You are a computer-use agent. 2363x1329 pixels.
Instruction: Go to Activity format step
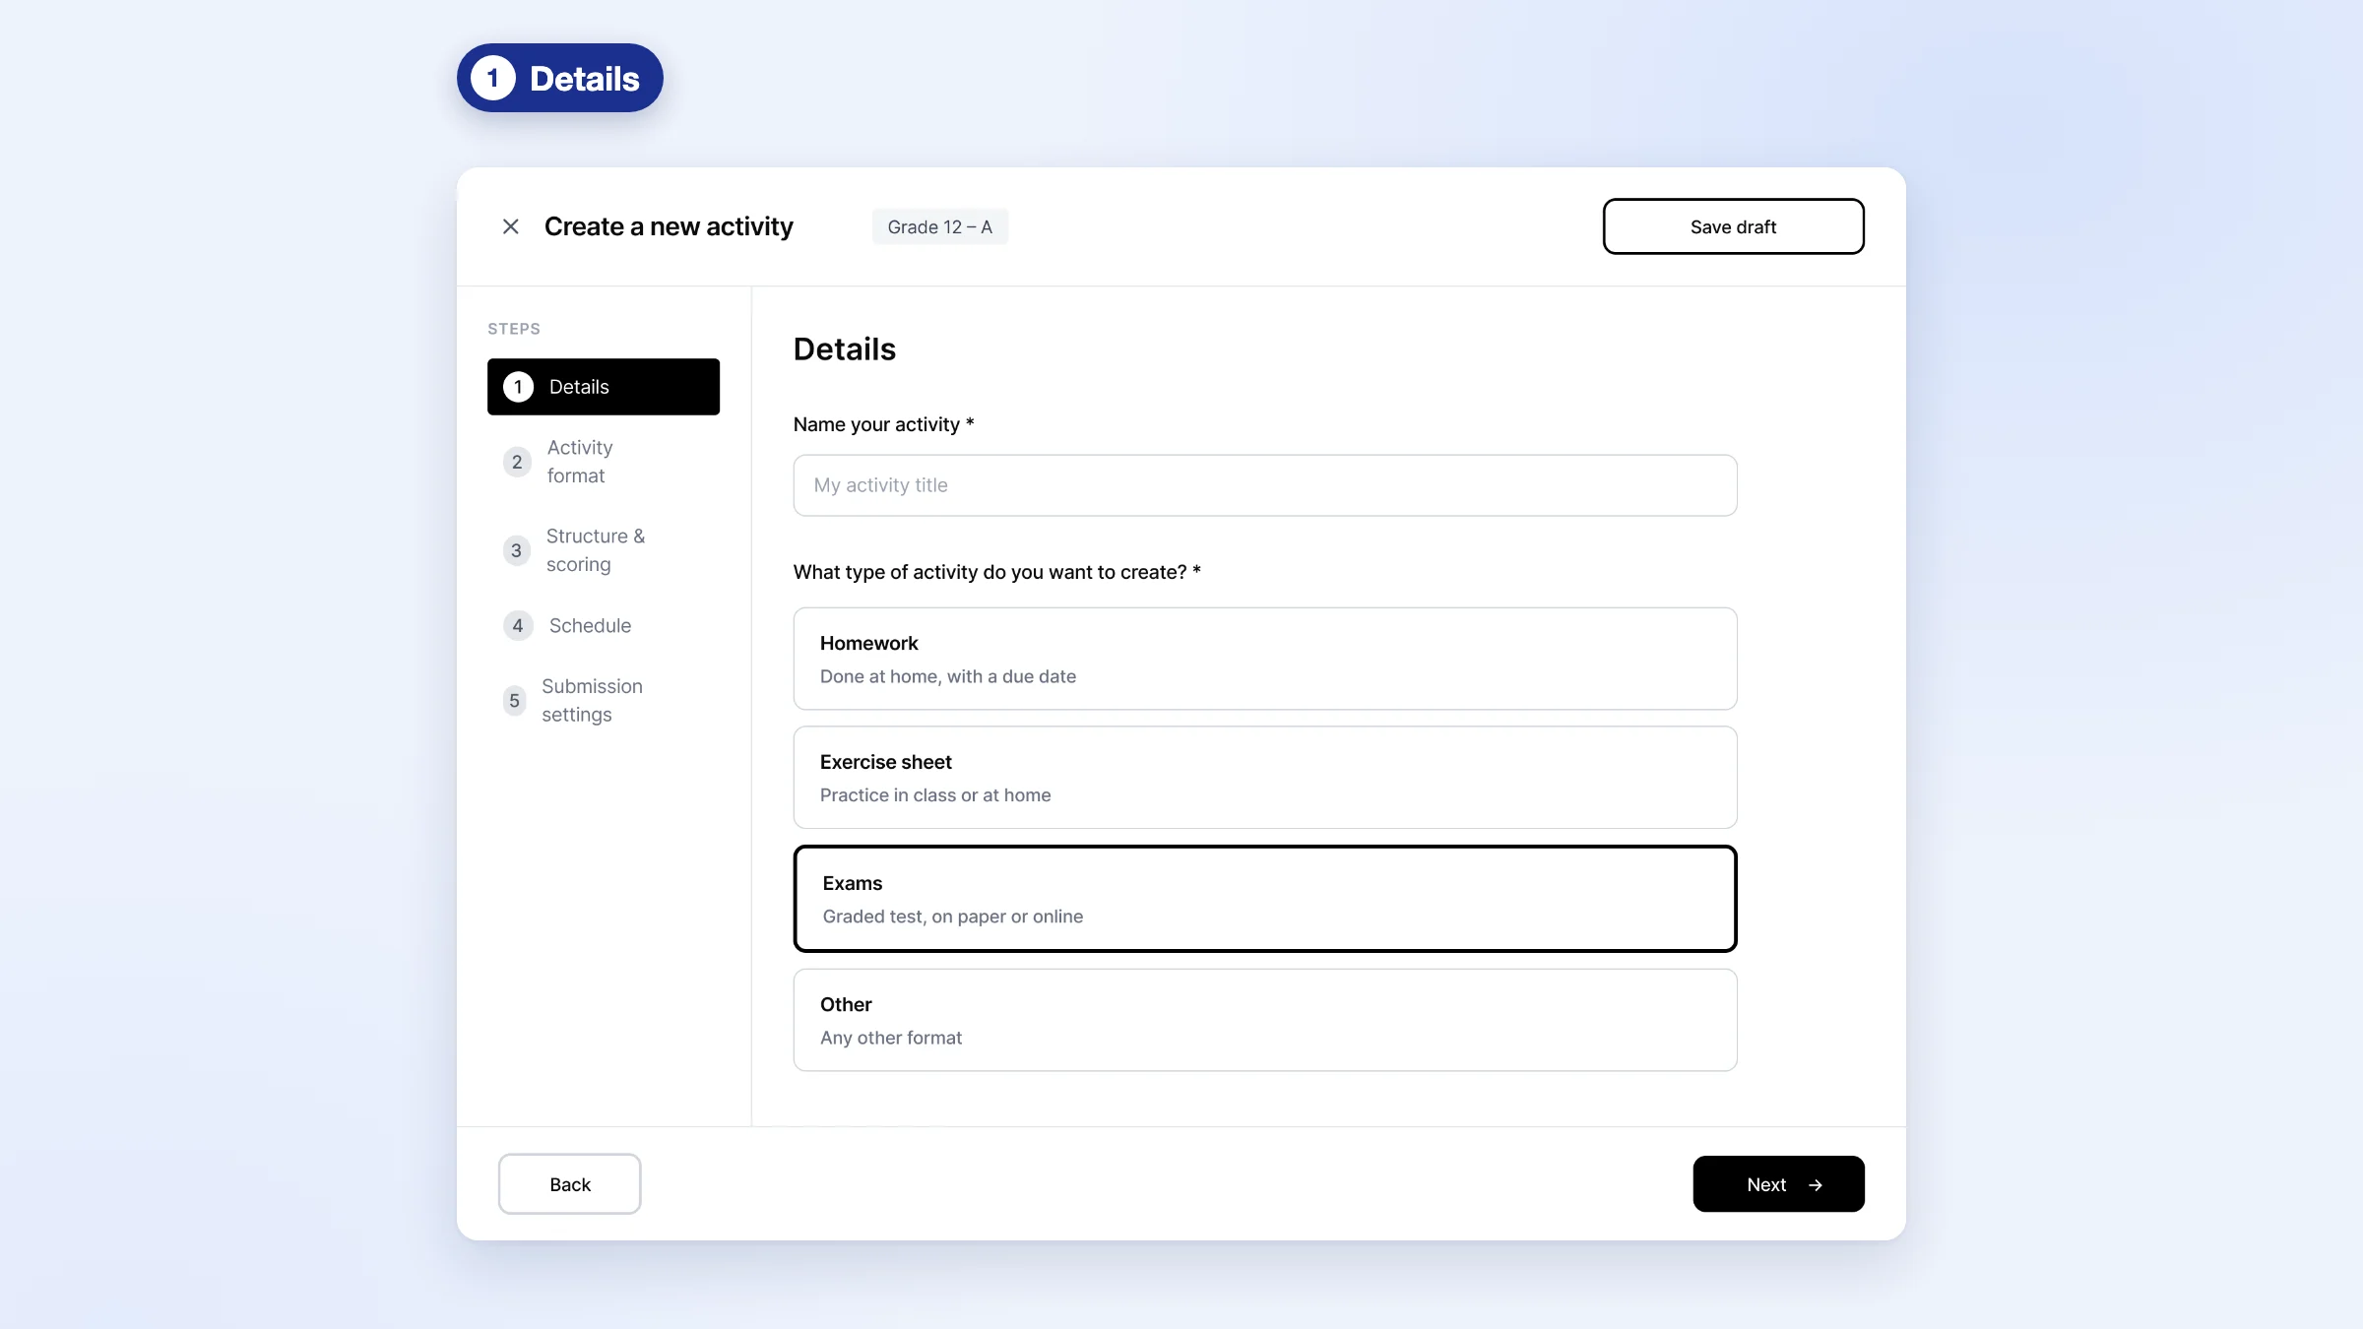click(x=604, y=462)
